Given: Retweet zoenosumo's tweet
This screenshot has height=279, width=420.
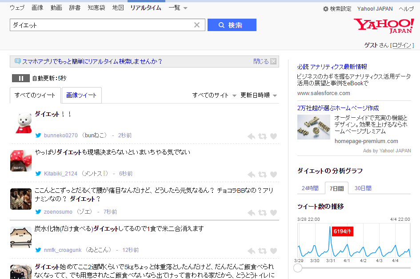Looking at the screenshot, I should click(x=262, y=213).
